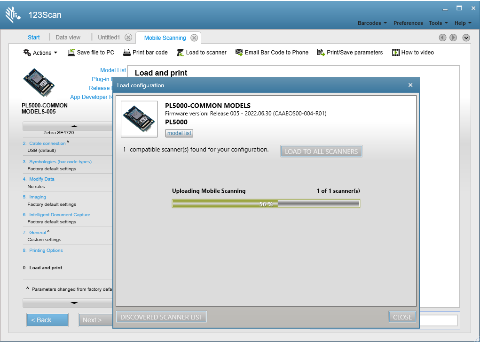This screenshot has height=342, width=480.
Task: Open the Plug-in link
Action: (x=102, y=79)
